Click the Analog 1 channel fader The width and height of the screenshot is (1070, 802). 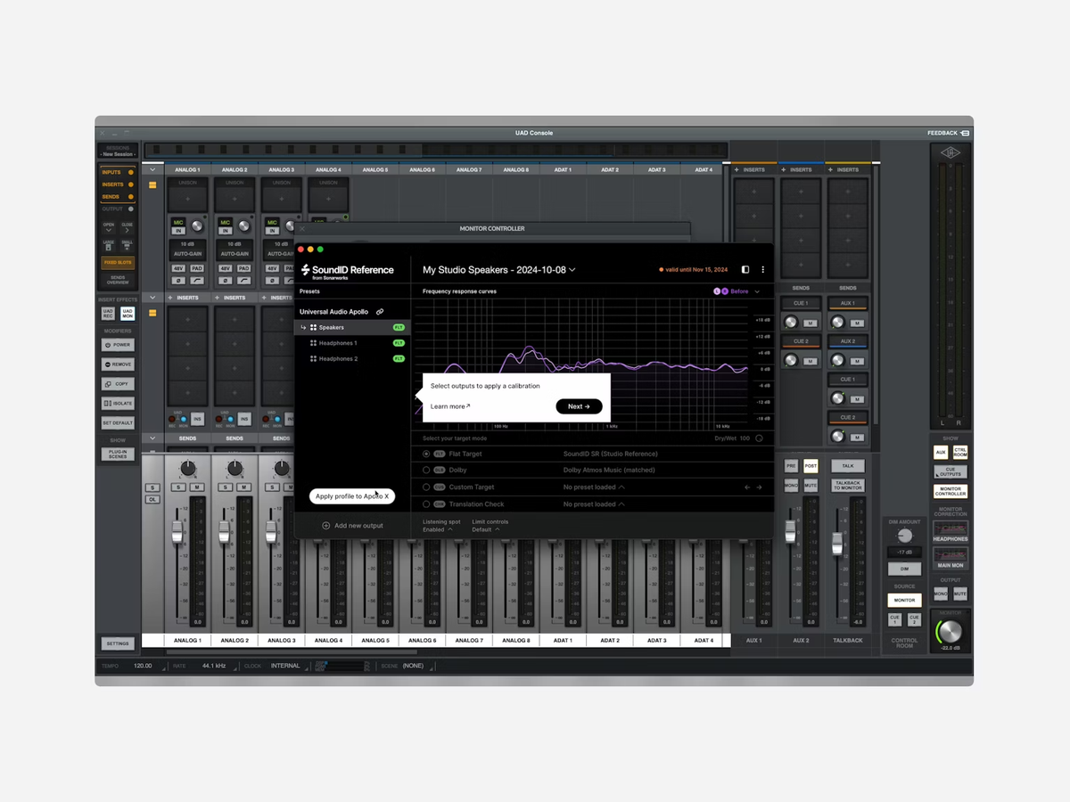[177, 533]
